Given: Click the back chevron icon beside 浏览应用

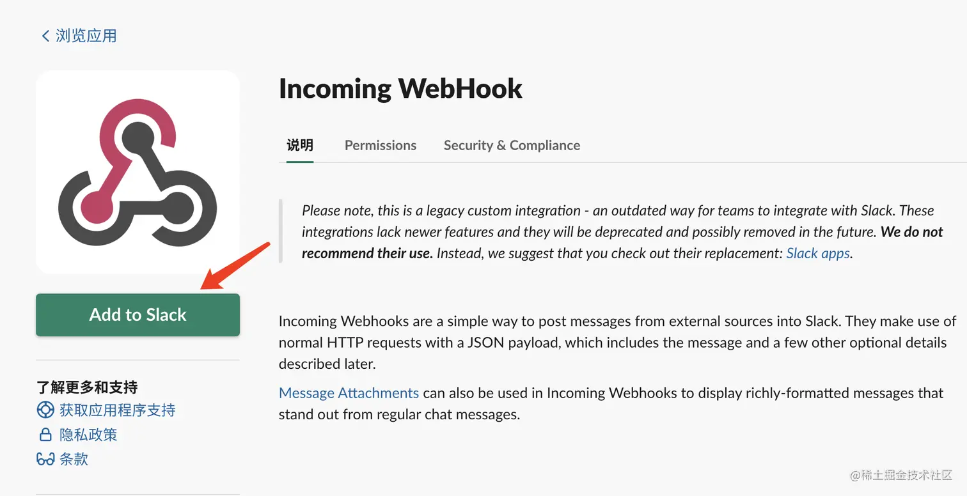Looking at the screenshot, I should (45, 36).
